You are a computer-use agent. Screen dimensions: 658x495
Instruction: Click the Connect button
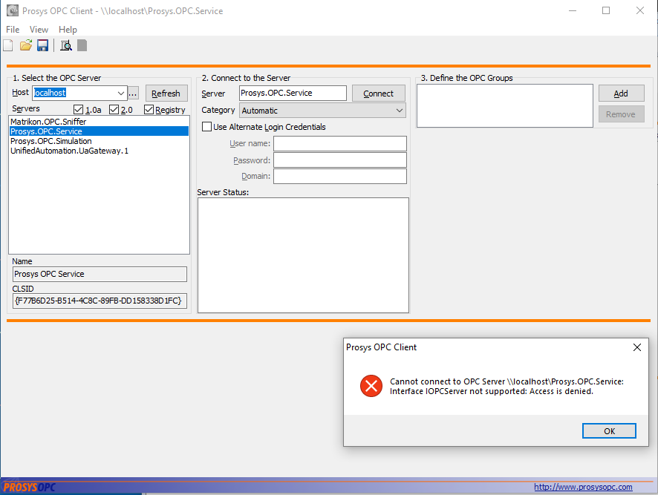[379, 93]
